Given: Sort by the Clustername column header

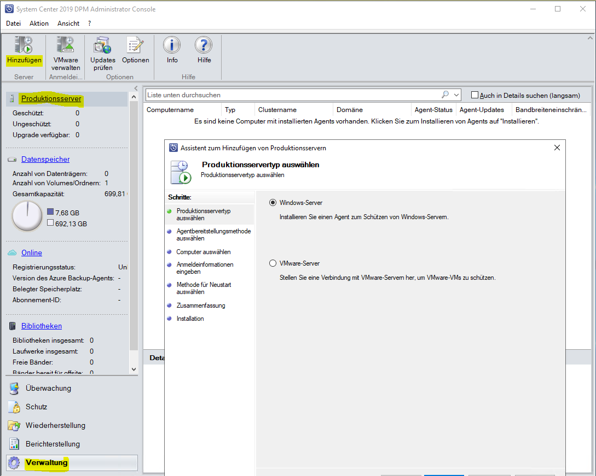Looking at the screenshot, I should (x=294, y=110).
